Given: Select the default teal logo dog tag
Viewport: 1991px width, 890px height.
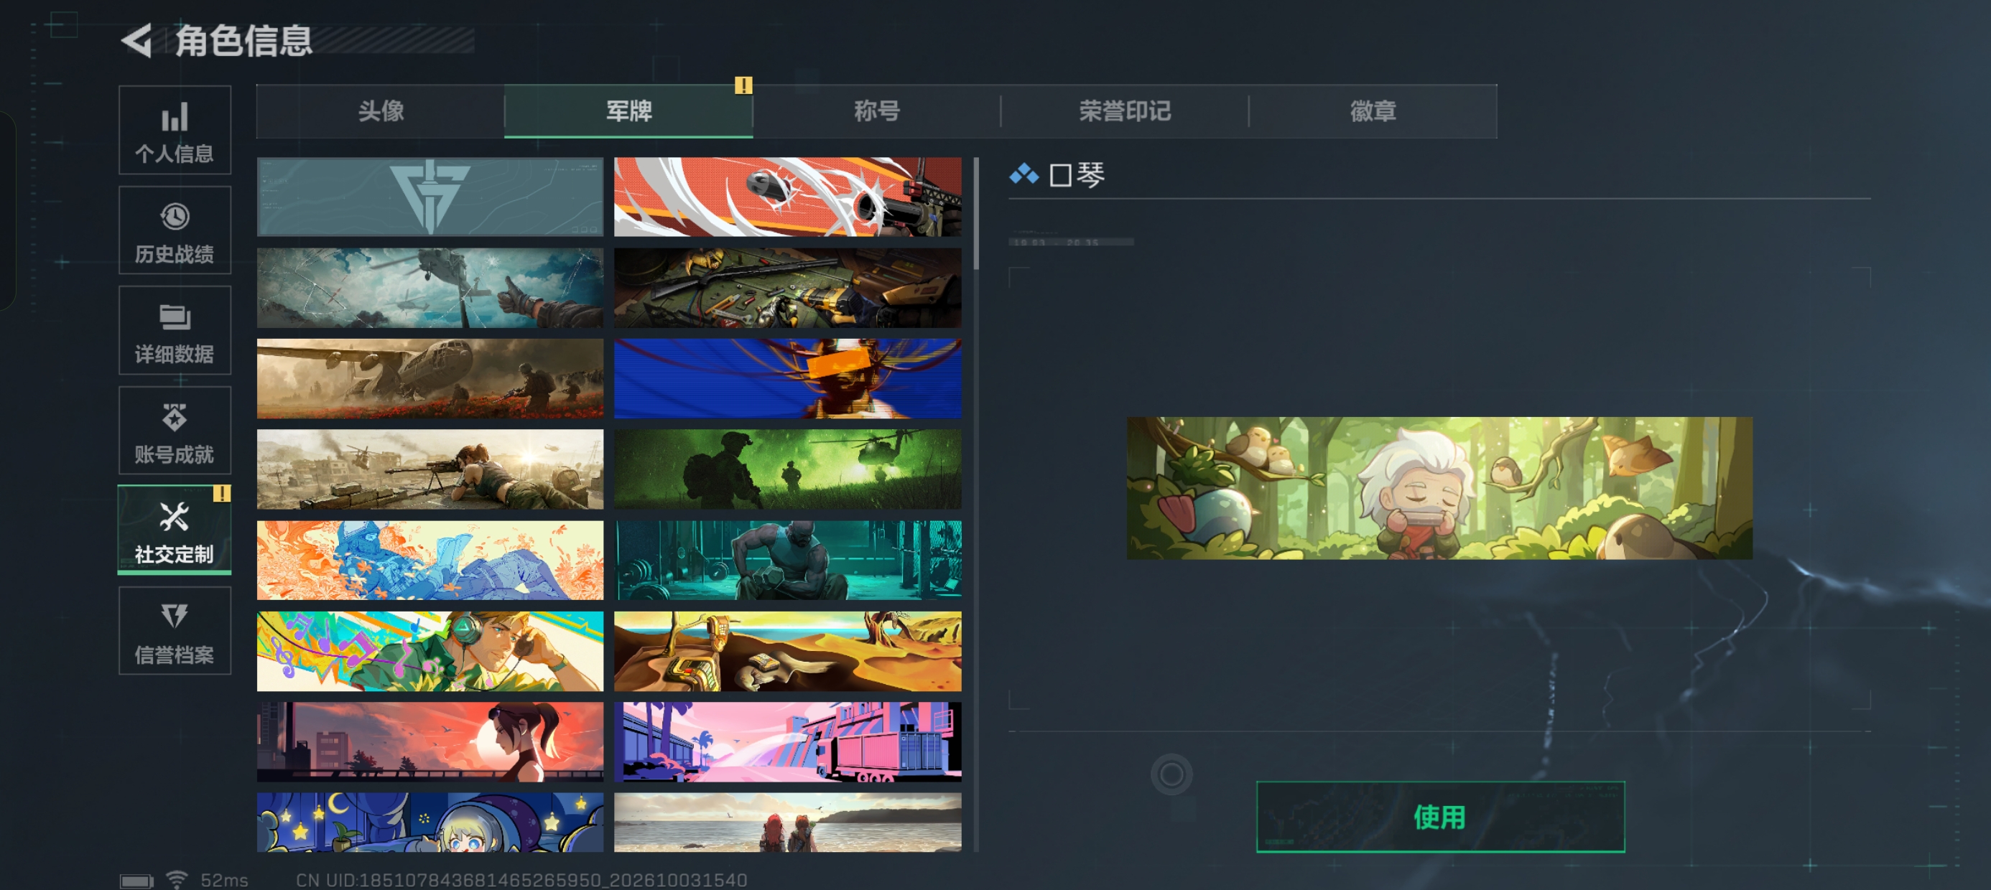Looking at the screenshot, I should pos(430,197).
